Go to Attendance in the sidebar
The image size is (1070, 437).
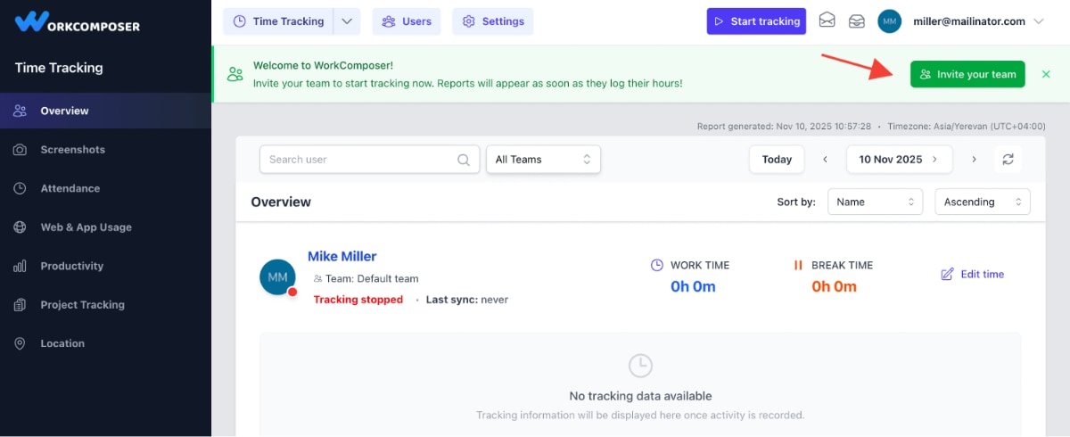click(105, 188)
